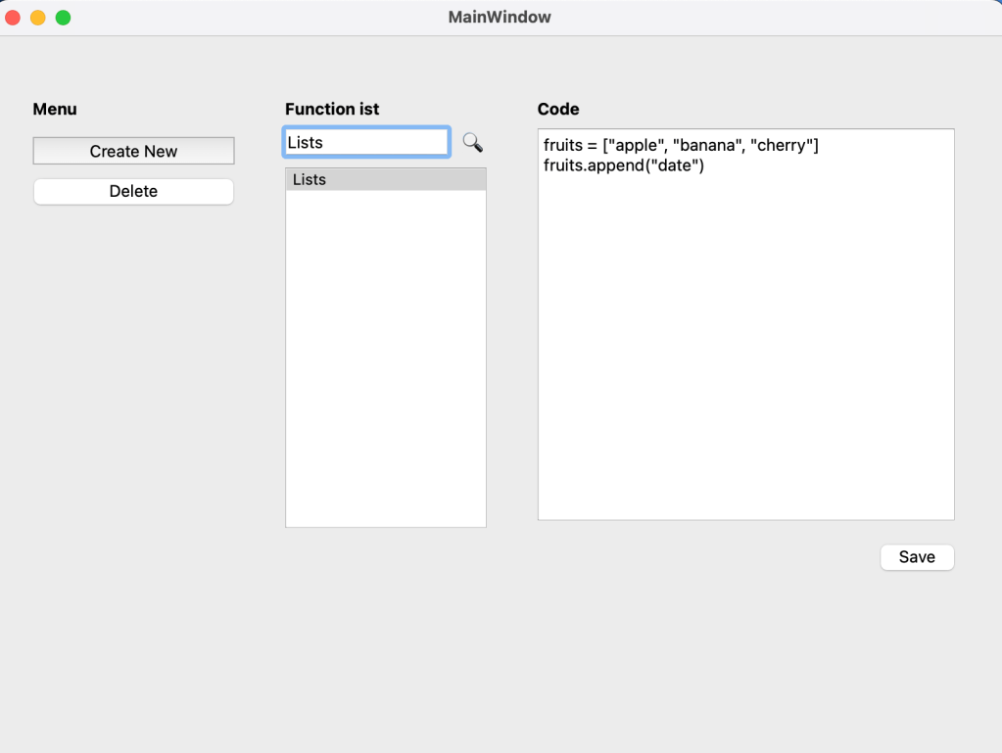
Task: Click the "Menu" heading label
Action: click(x=55, y=110)
